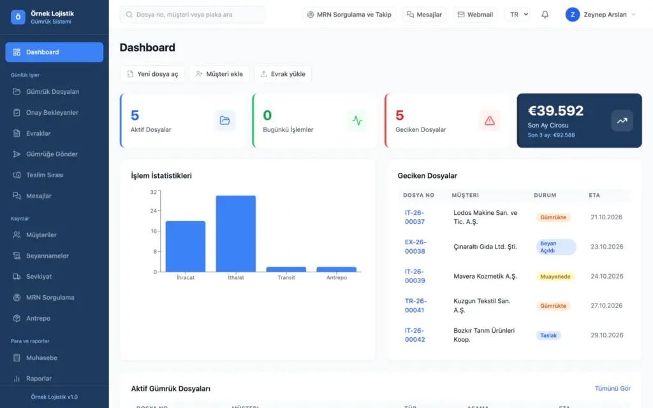Go to Mesajlar in the sidebar

pyautogui.click(x=54, y=196)
